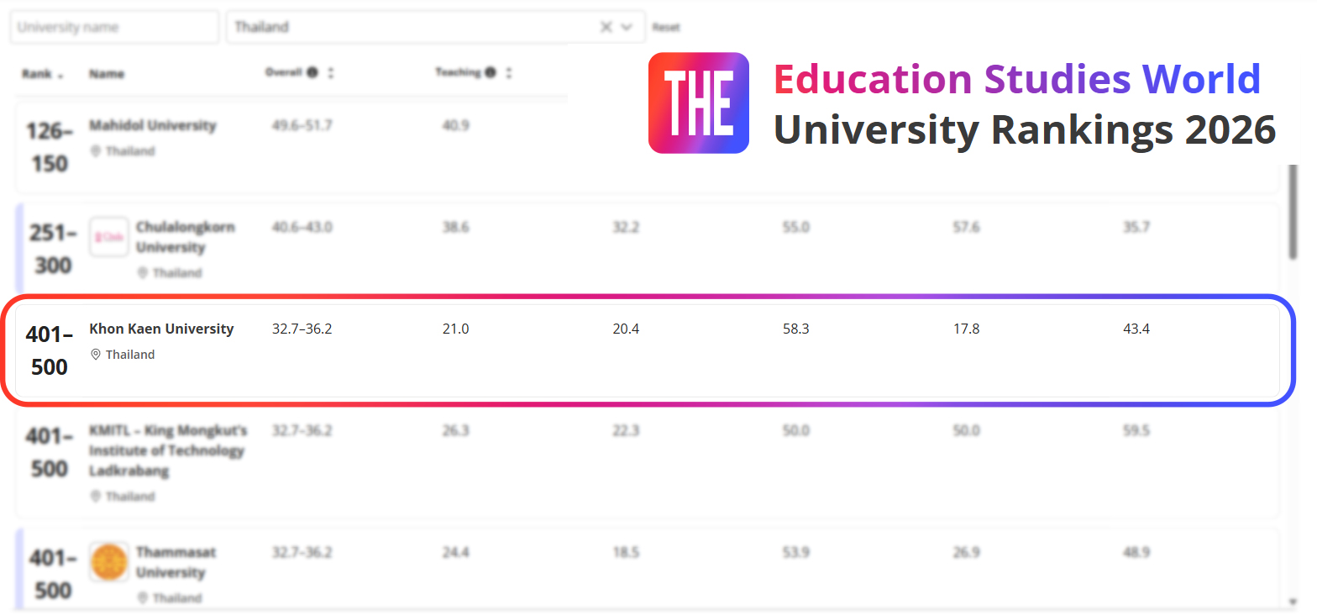Toggle the Overall column sort arrows
Screen dimensions: 1317x616
tap(331, 72)
